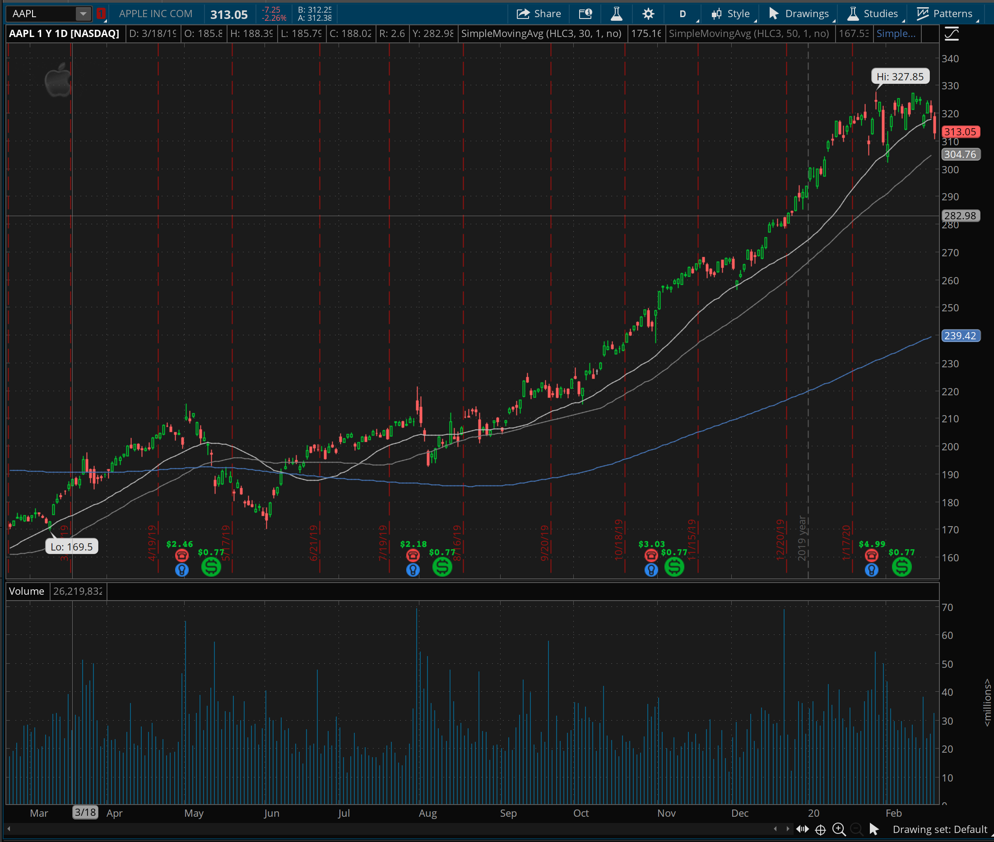Click lightbulb icon under $4.99 earnings
994x842 pixels.
[x=872, y=569]
